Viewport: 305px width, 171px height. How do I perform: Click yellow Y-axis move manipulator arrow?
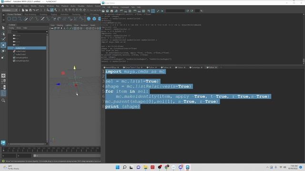click(74, 67)
